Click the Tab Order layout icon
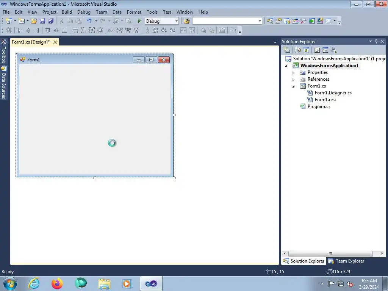The width and height of the screenshot is (388, 291). click(233, 30)
